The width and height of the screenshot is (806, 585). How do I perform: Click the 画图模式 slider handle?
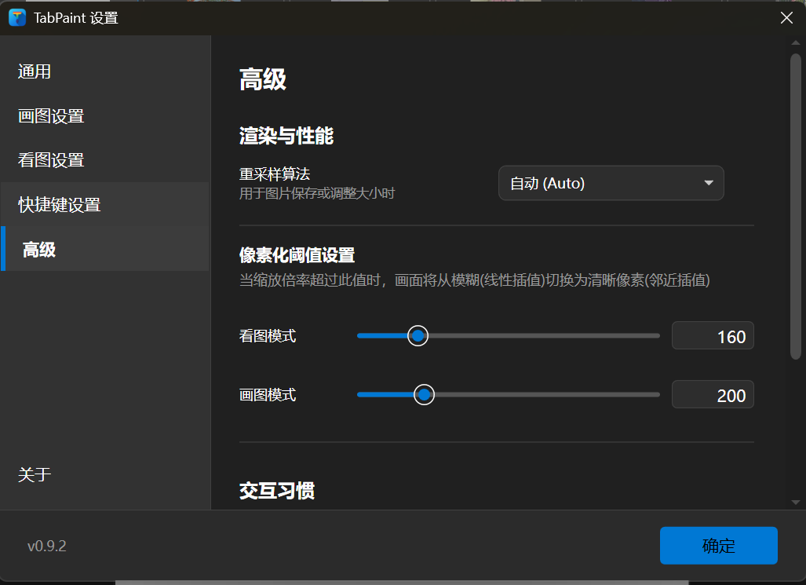pos(424,394)
